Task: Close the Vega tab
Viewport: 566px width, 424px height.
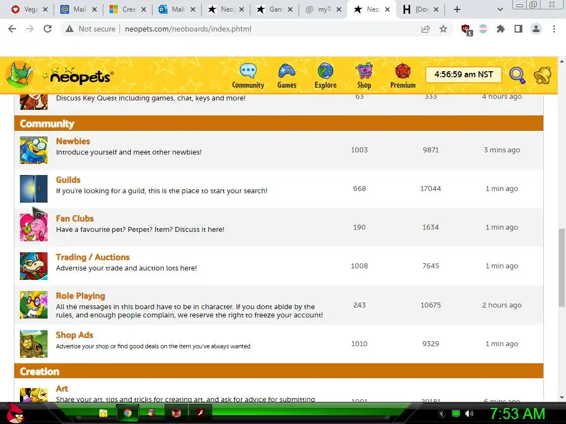Action: point(45,10)
